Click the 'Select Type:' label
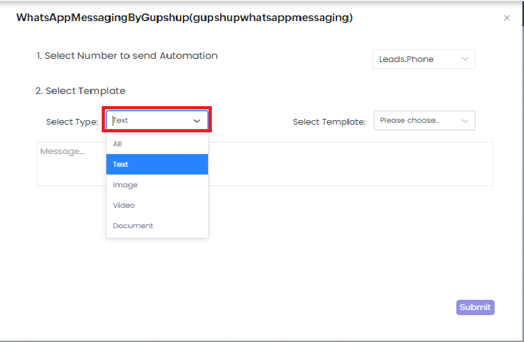Screen dimensions: 524x342 pyautogui.click(x=72, y=122)
